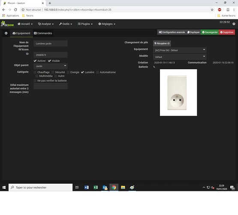
Task: Enable the Chauffage category checkbox
Action: (x=35, y=72)
